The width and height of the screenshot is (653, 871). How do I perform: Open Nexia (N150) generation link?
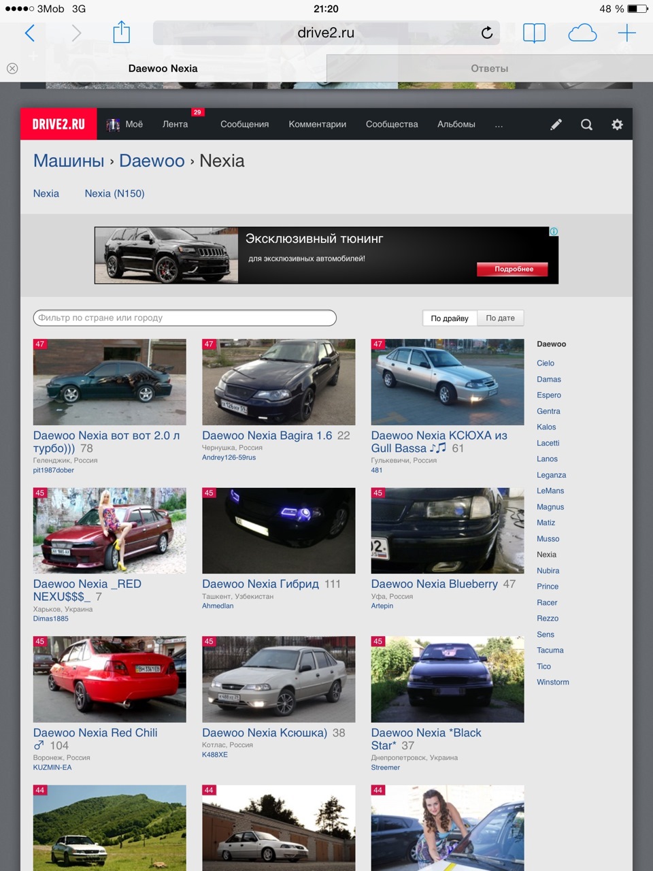click(114, 194)
